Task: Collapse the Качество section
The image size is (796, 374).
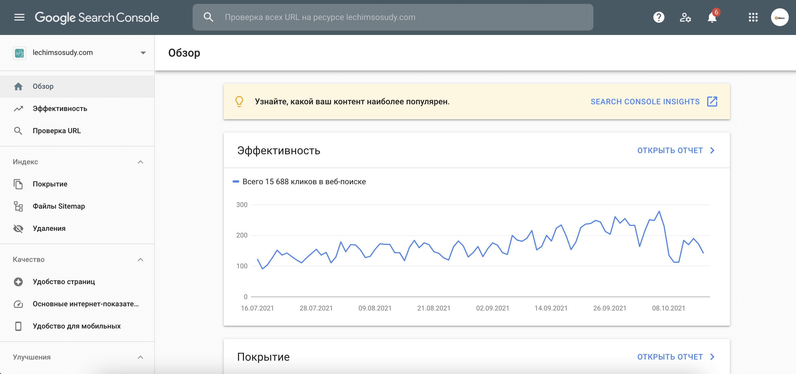Action: point(140,259)
